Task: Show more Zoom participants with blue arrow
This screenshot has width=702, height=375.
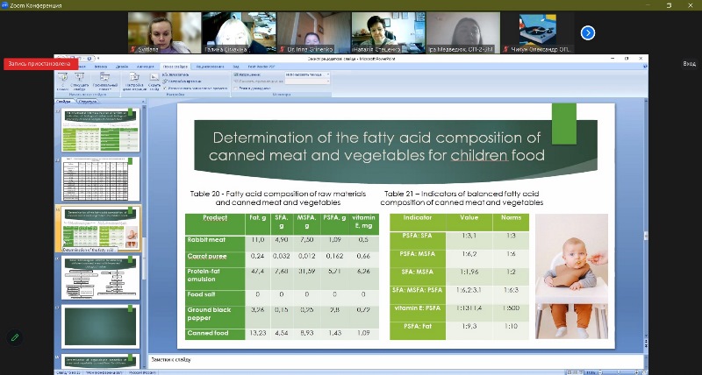Action: click(587, 33)
